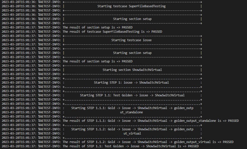Viewport: 247px width, 149px height.
Task: Click "SuperFileBasedTesting" word in the testcase result line
Action: point(121,32)
